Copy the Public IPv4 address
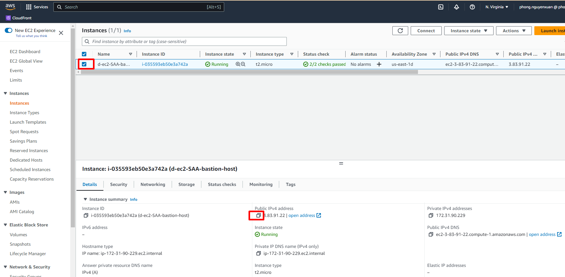565x277 pixels. coord(258,215)
